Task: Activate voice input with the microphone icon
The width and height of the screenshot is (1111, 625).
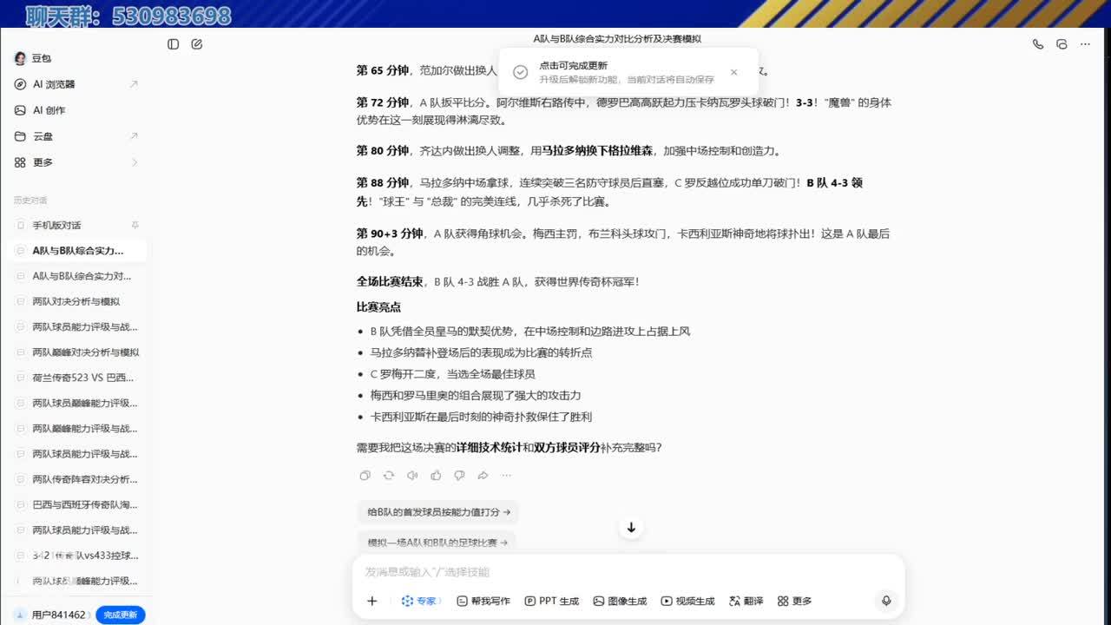Action: [x=886, y=601]
